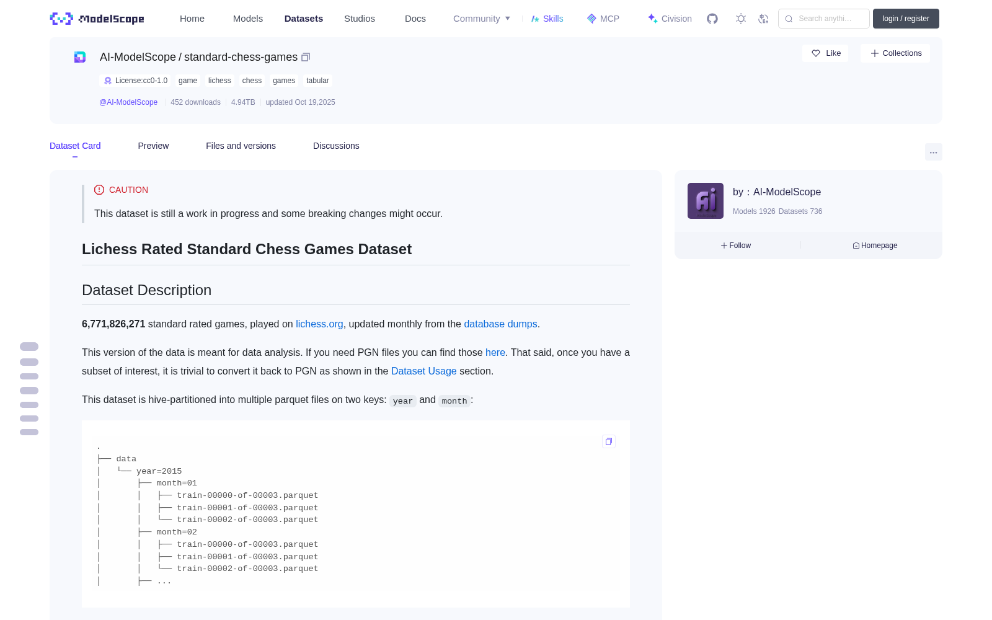Open the GitHub repository icon

pos(712,19)
